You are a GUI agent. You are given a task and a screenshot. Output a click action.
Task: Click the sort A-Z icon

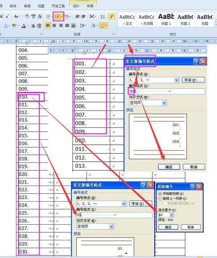(102, 16)
